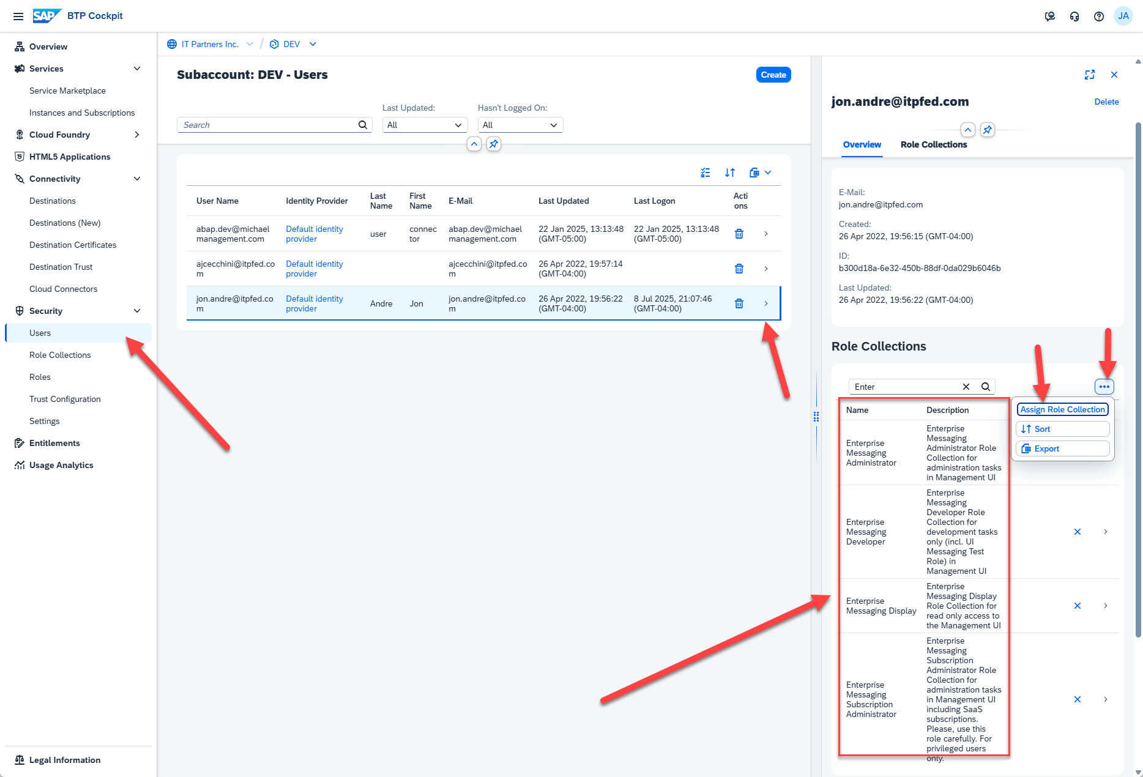
Task: Toggle the hamburger navigation menu
Action: point(18,17)
